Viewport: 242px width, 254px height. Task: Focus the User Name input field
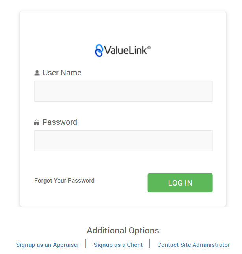(123, 91)
